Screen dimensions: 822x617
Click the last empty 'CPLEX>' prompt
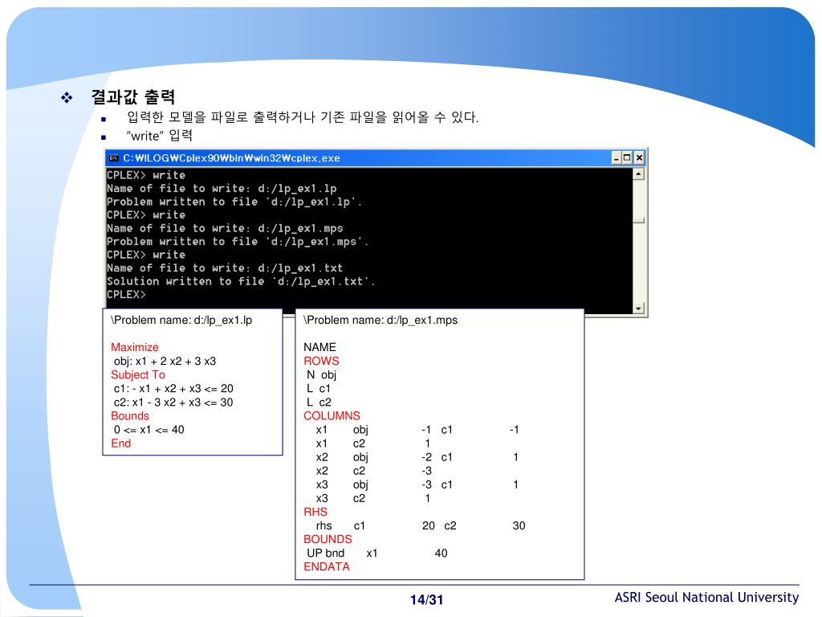pyautogui.click(x=126, y=295)
